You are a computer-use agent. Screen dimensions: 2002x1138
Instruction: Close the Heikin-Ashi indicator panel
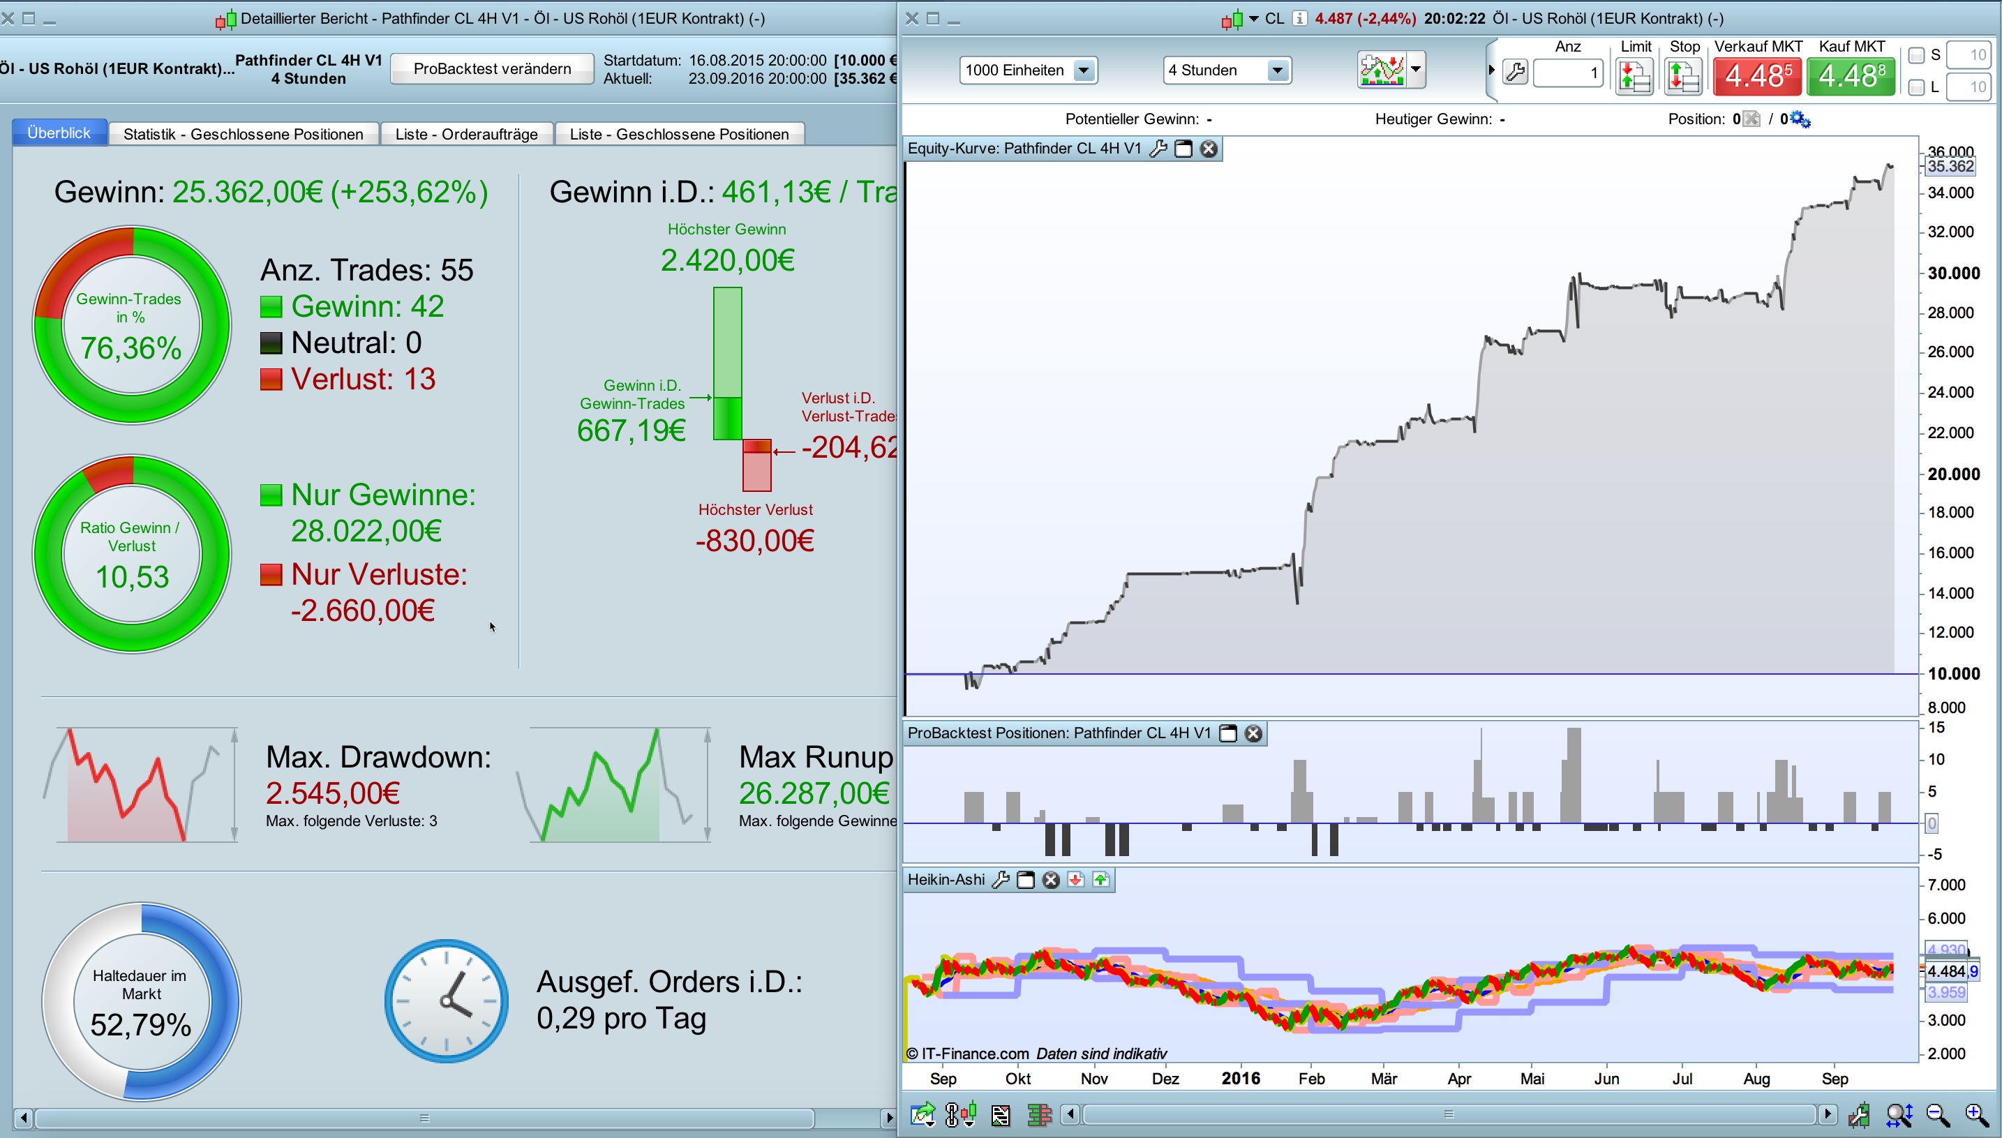click(x=1051, y=880)
